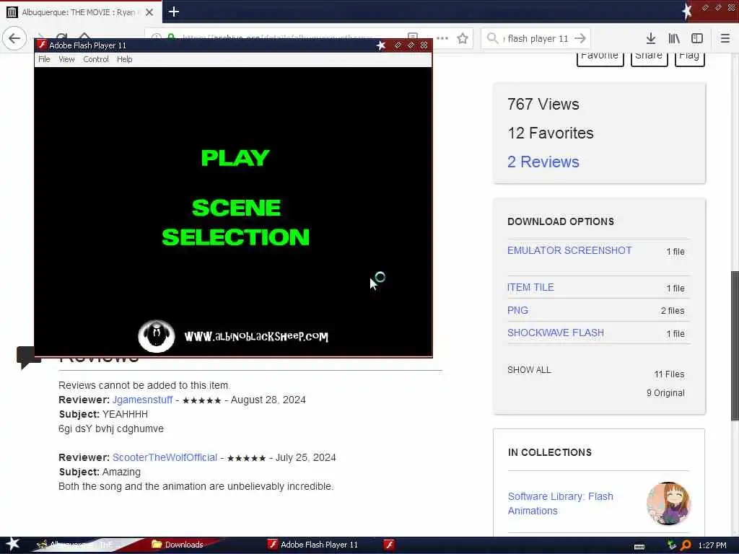Click the star button in browser title bar
The height and width of the screenshot is (554, 739).
(x=687, y=12)
